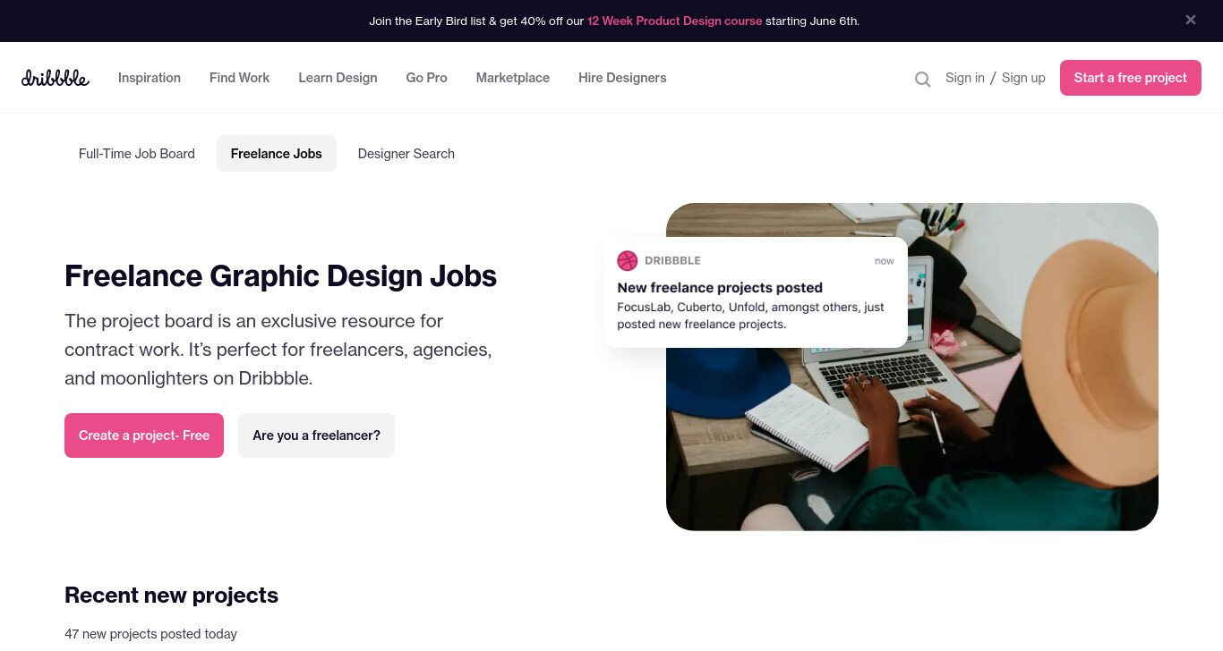Click the Dribbble ball icon in notification
The image size is (1223, 651).
point(628,260)
